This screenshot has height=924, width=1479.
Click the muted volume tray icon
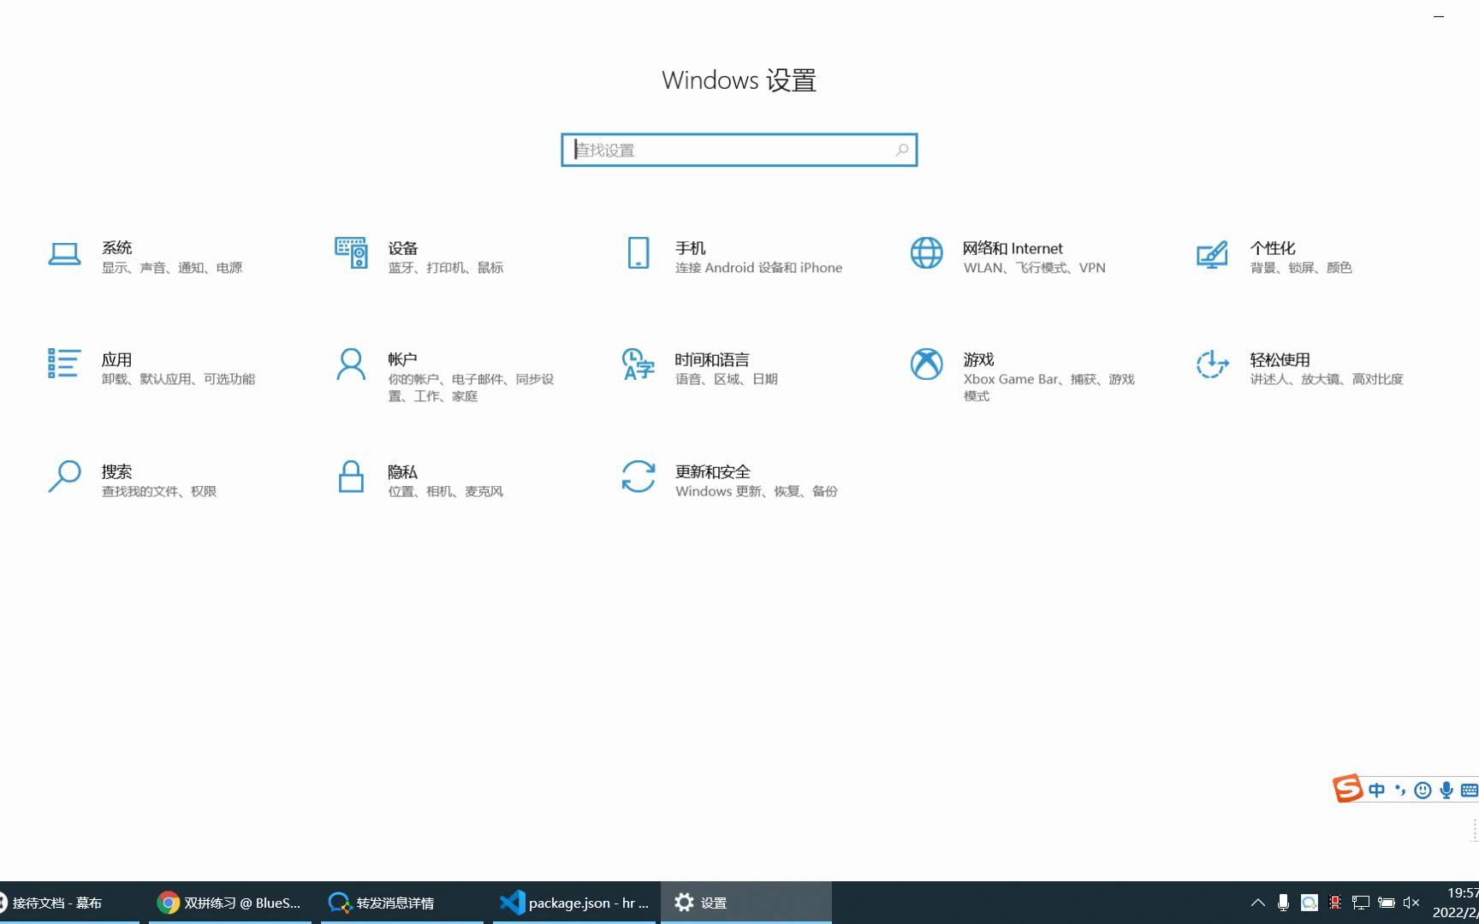click(1412, 903)
